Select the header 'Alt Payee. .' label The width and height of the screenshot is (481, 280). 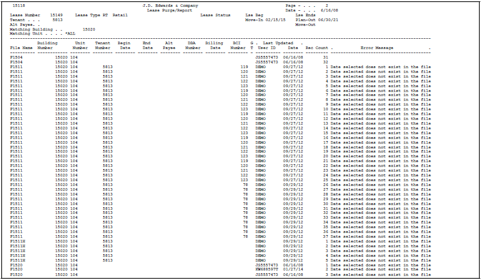(25, 25)
